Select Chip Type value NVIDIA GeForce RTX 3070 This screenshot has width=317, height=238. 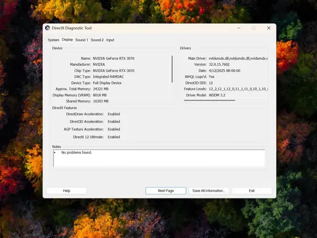113,70
